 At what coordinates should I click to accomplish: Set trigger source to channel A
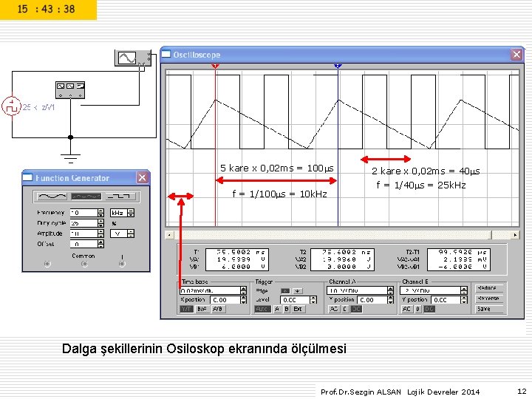(x=277, y=309)
